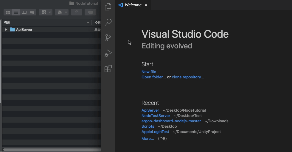Switch Finder to column view
Viewport: 292px width, 152px height.
[24, 12]
